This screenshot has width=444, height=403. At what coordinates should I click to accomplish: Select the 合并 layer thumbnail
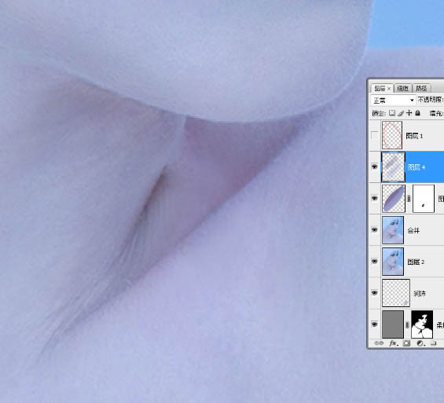tap(393, 230)
